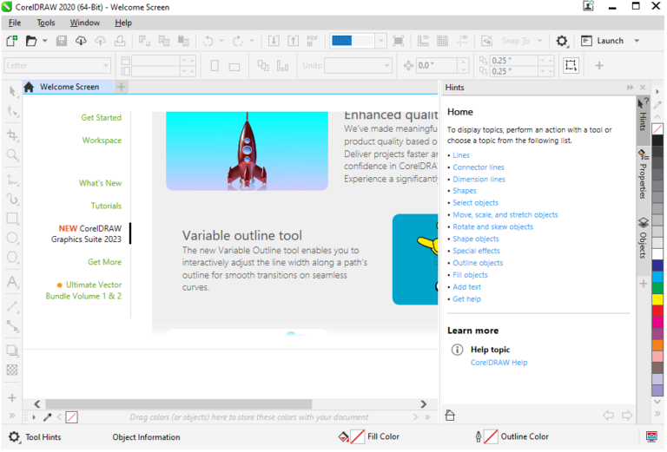Click the horizontal scrollbar right arrow

423,403
